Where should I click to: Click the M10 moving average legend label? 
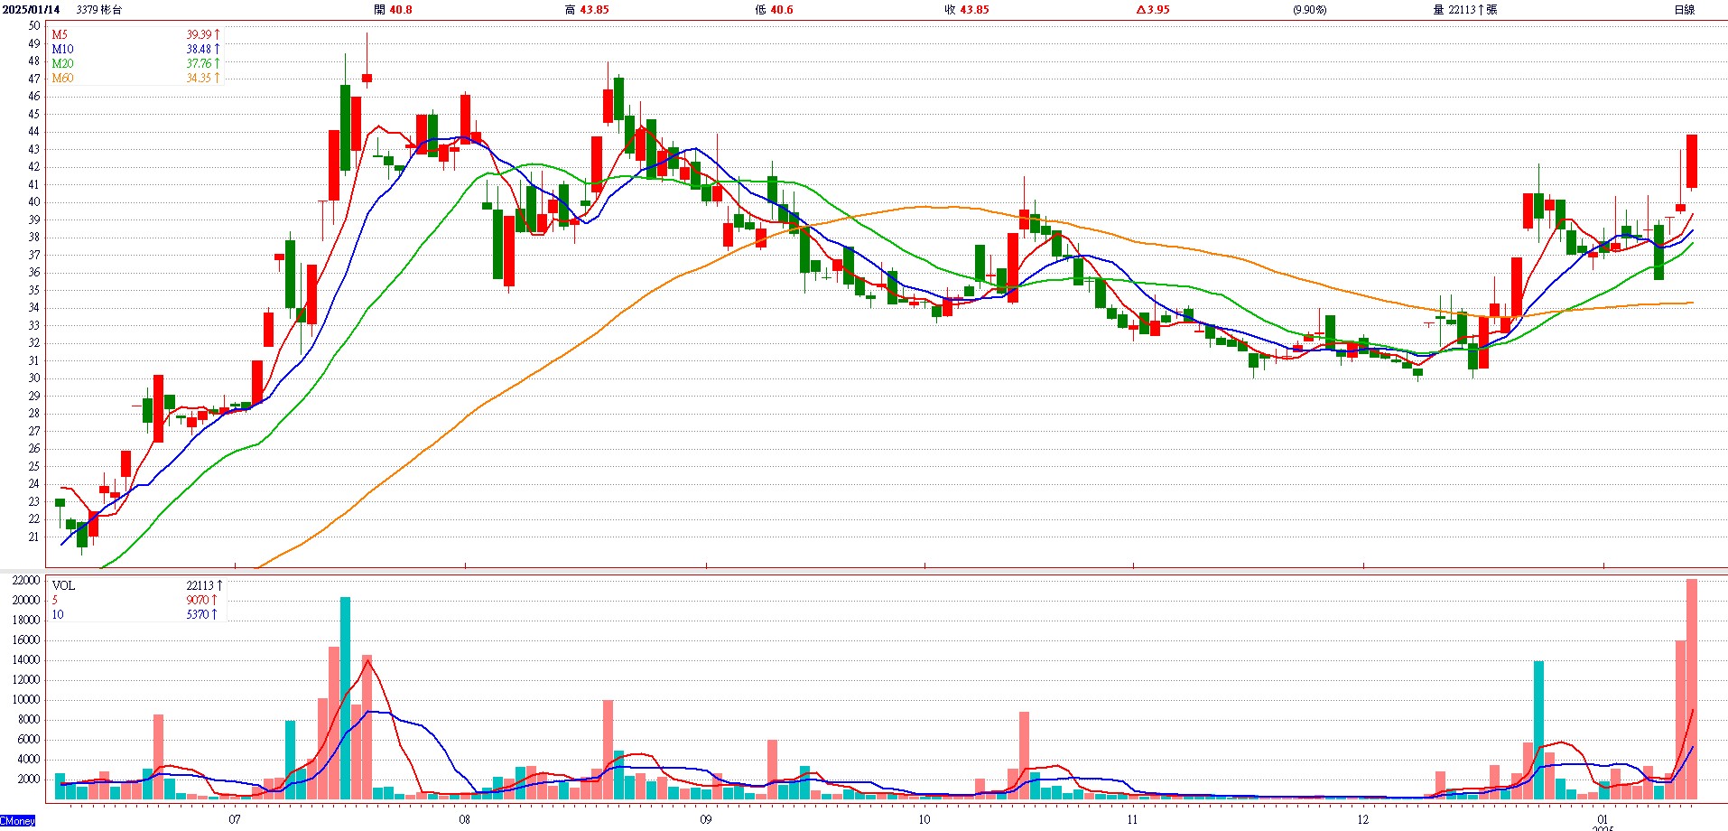pyautogui.click(x=62, y=49)
